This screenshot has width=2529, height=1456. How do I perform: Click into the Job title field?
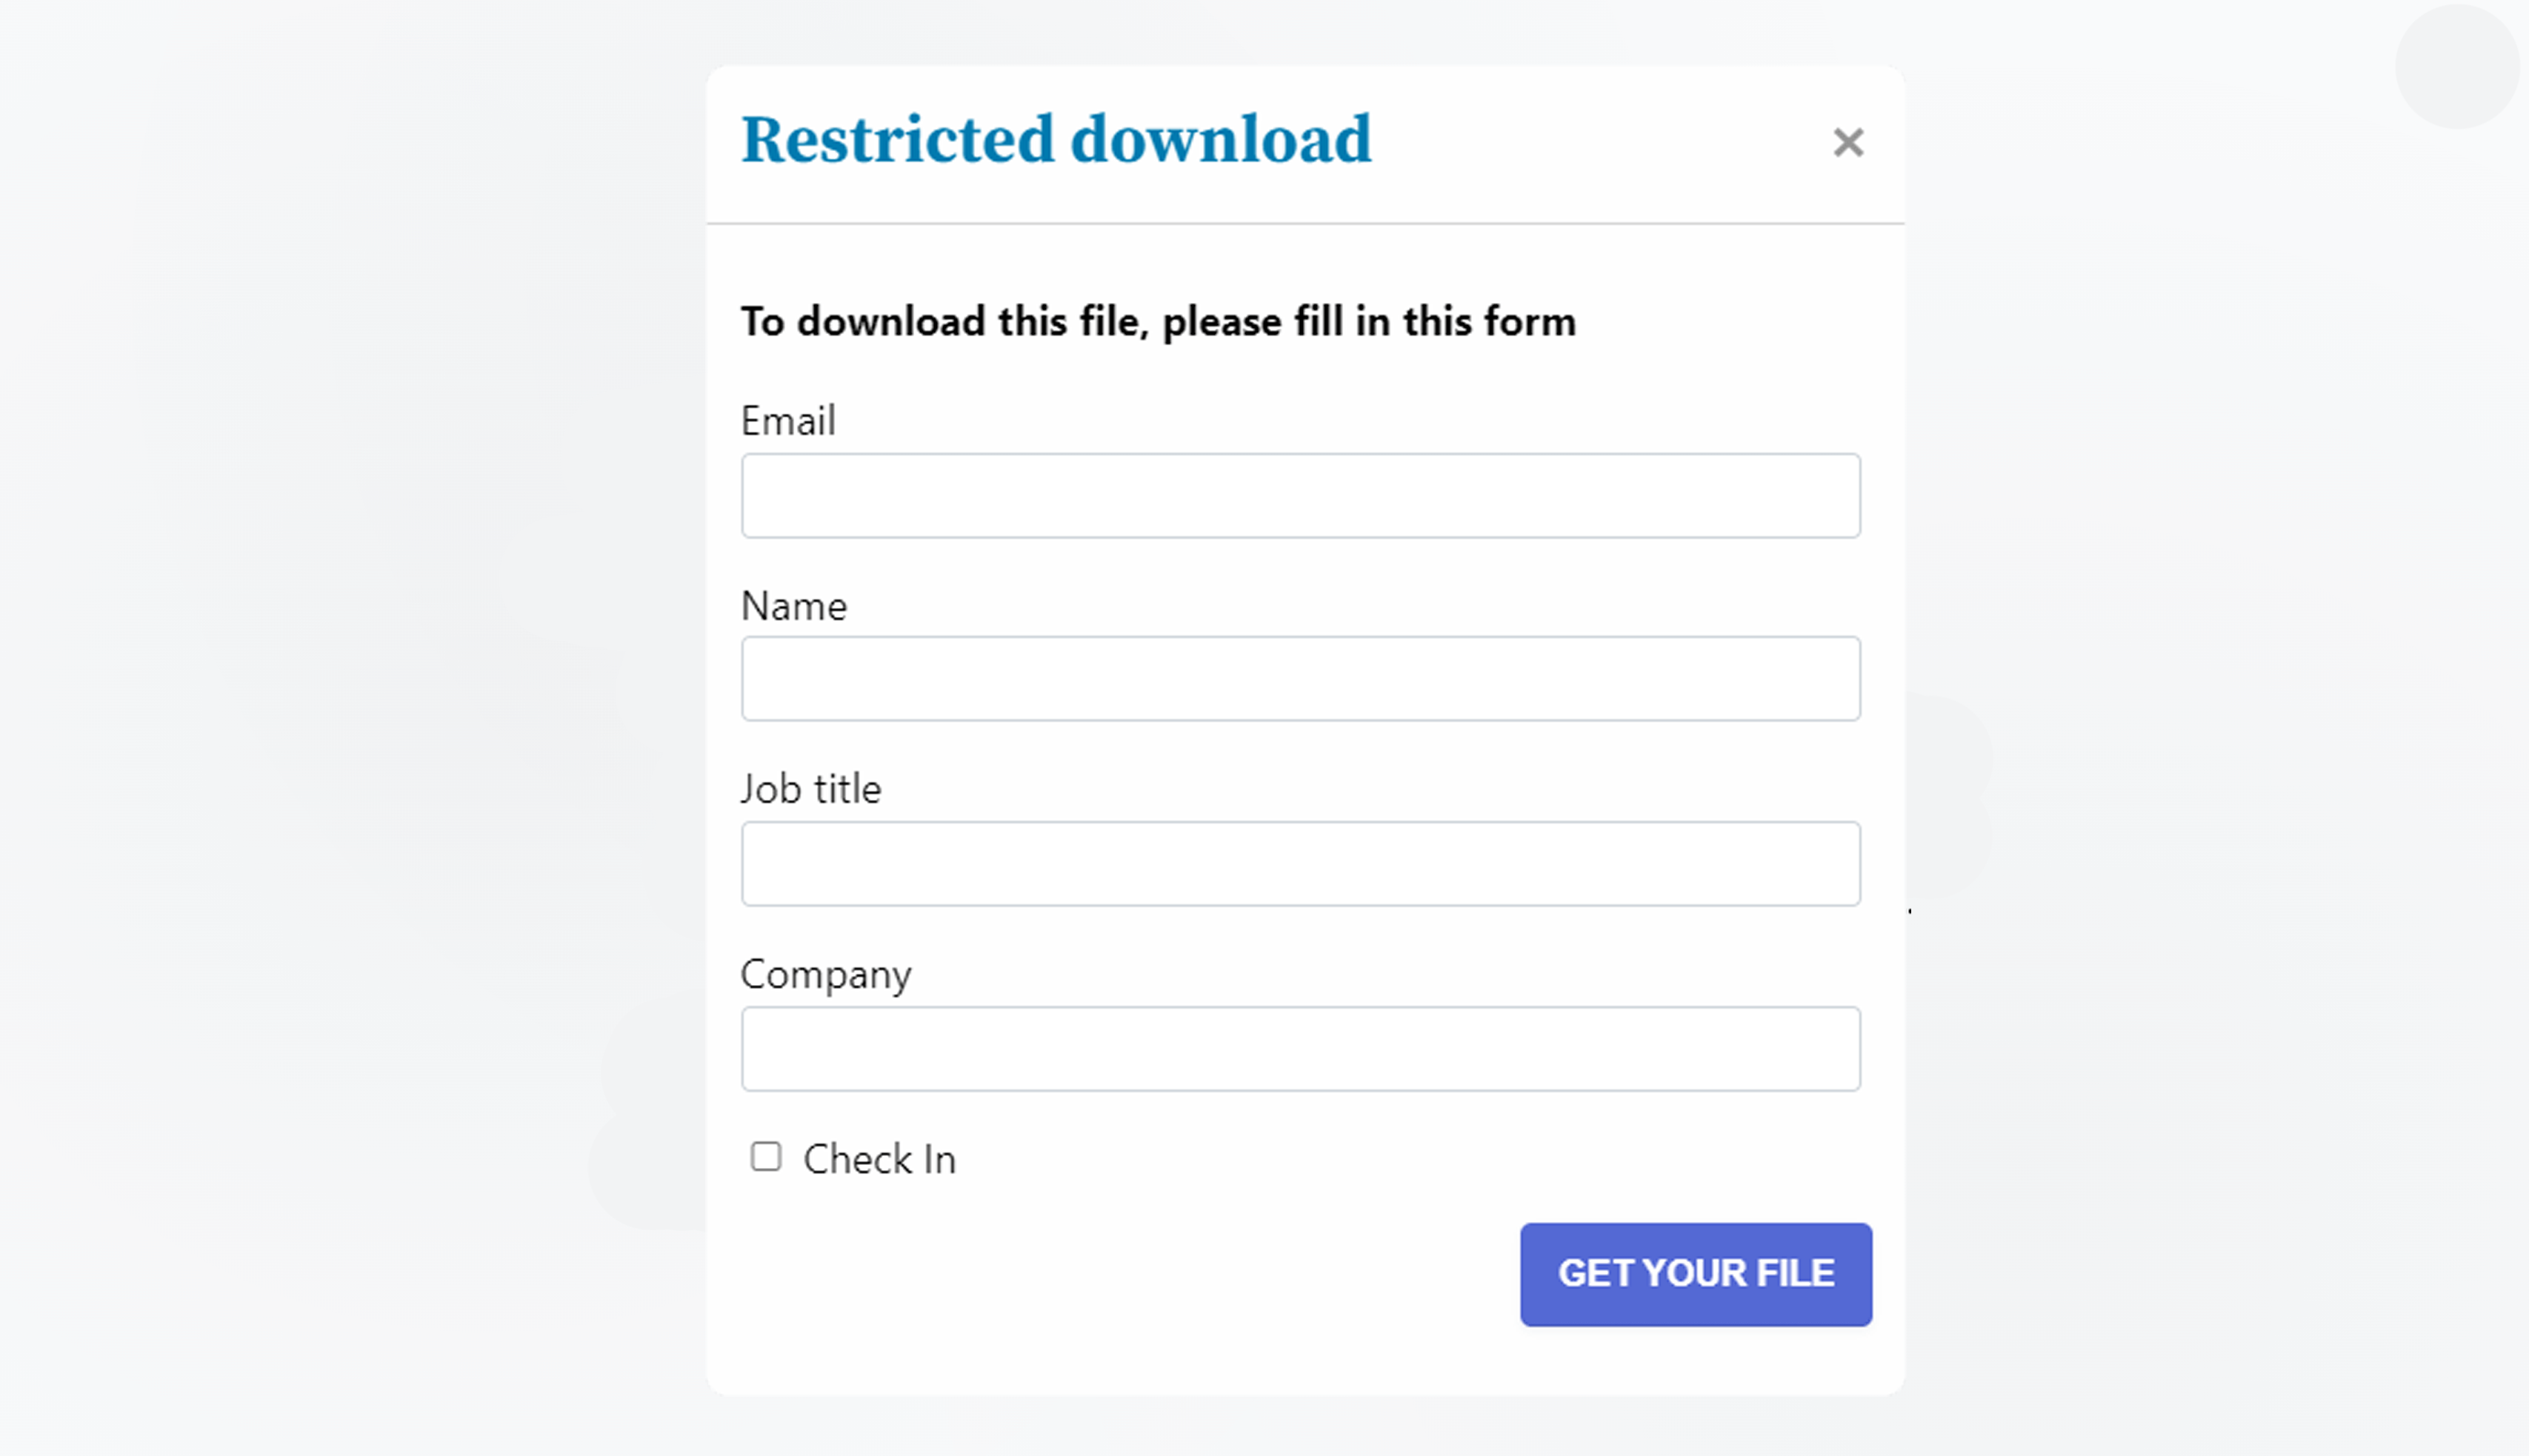(1300, 864)
